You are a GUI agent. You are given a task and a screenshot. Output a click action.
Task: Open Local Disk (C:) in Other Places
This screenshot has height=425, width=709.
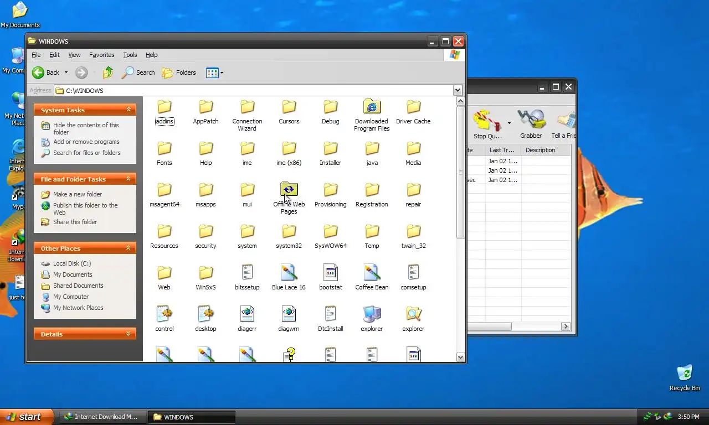click(72, 263)
